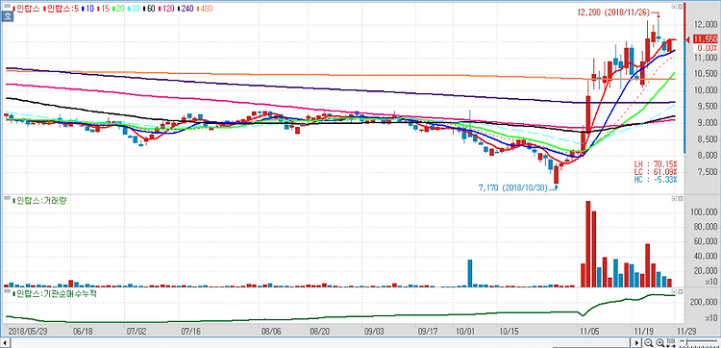Click the horizontal scrollbar thumb
The width and height of the screenshot is (721, 348).
[x=591, y=343]
